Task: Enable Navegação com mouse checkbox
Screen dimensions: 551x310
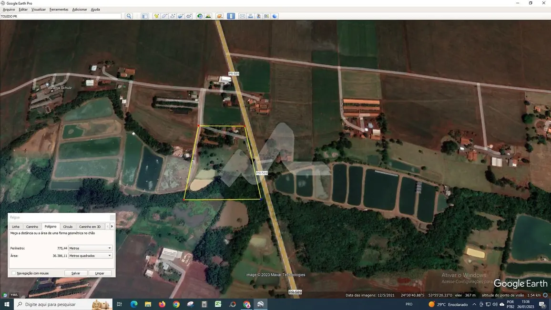Action: pos(14,273)
